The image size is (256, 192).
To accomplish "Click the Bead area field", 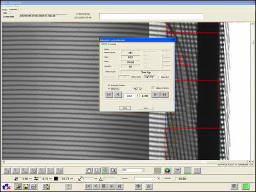I will (x=131, y=62).
